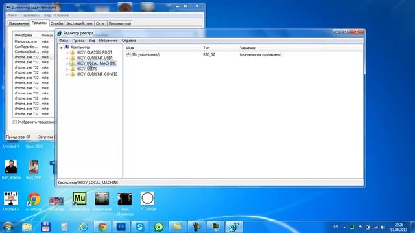Image resolution: width=415 pixels, height=233 pixels.
Task: Switch to Приложения tab in Task Manager
Action: [x=19, y=23]
